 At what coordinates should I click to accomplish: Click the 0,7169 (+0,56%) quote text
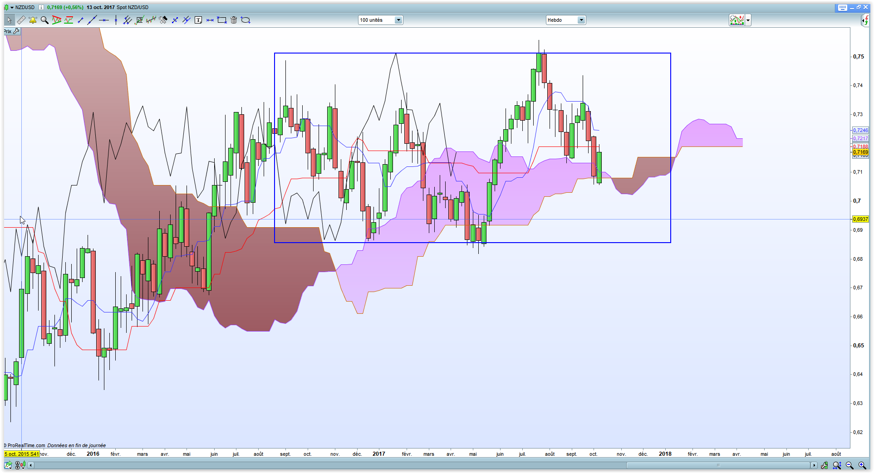click(x=65, y=7)
